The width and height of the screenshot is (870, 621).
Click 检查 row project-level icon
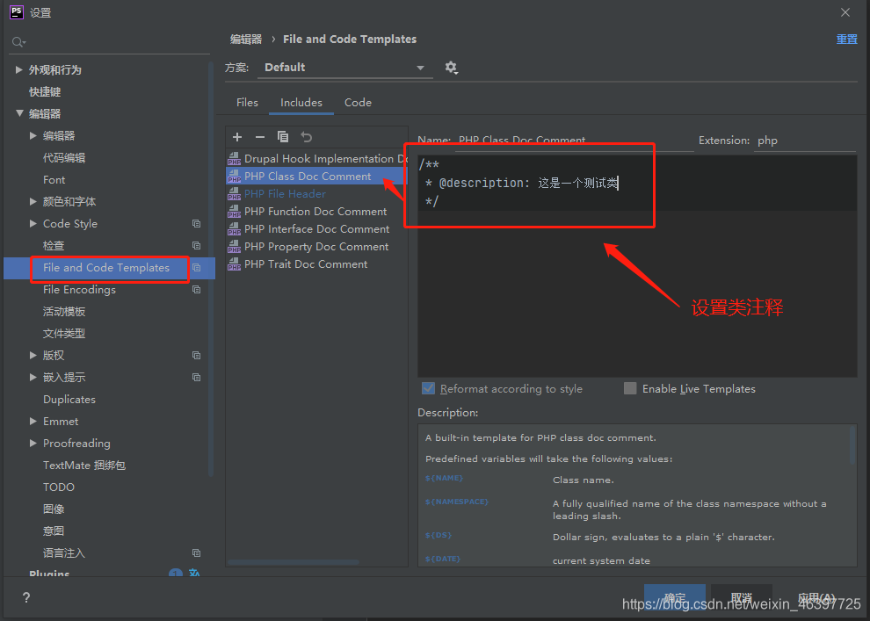click(197, 246)
